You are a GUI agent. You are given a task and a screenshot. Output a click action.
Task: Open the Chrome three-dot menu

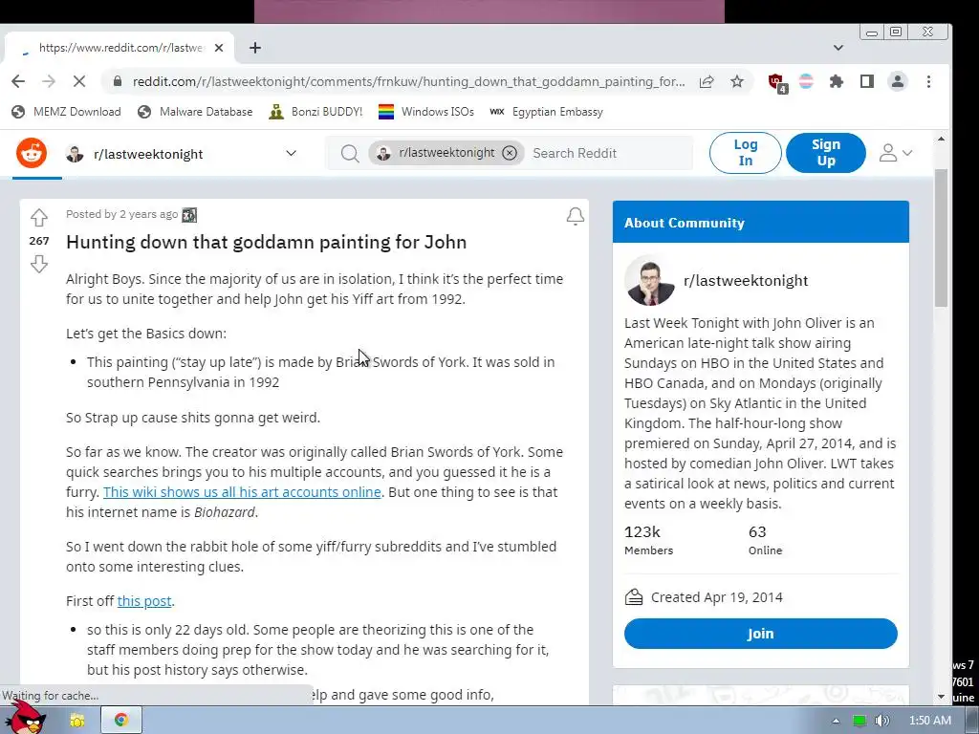point(928,81)
